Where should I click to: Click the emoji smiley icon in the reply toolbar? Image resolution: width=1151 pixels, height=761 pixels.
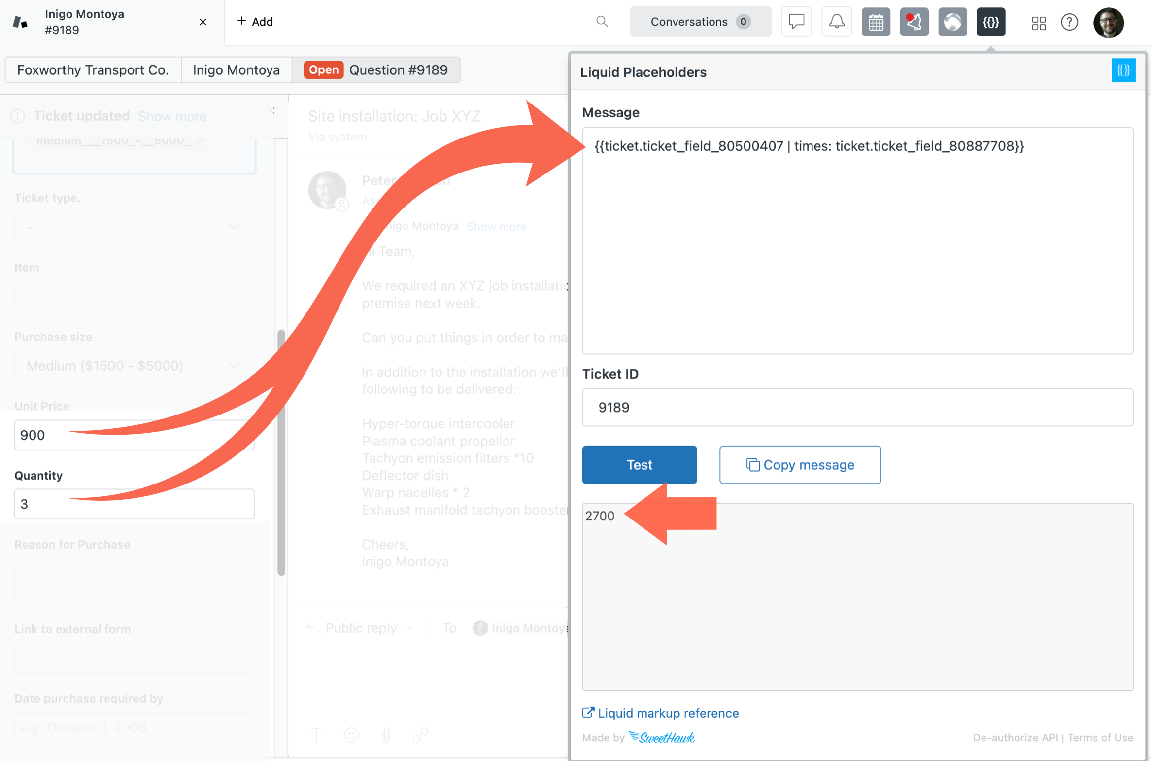351,735
